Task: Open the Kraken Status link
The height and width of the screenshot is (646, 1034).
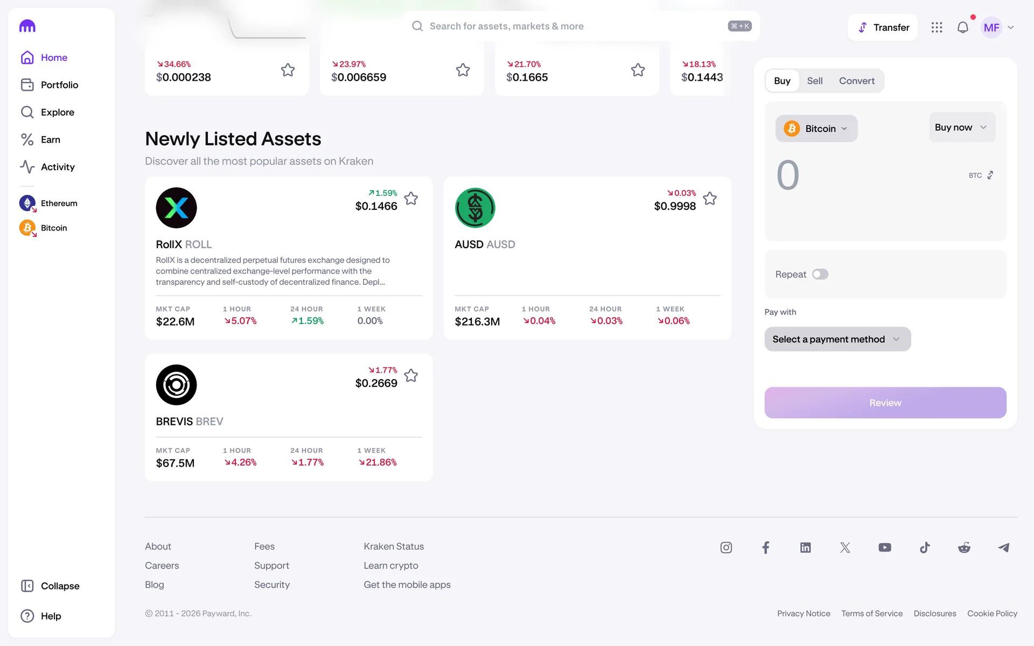Action: coord(393,546)
